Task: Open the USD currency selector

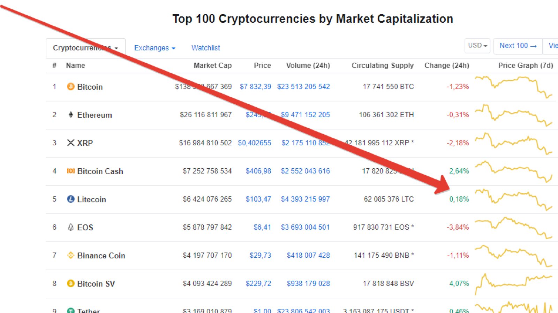Action: [477, 46]
